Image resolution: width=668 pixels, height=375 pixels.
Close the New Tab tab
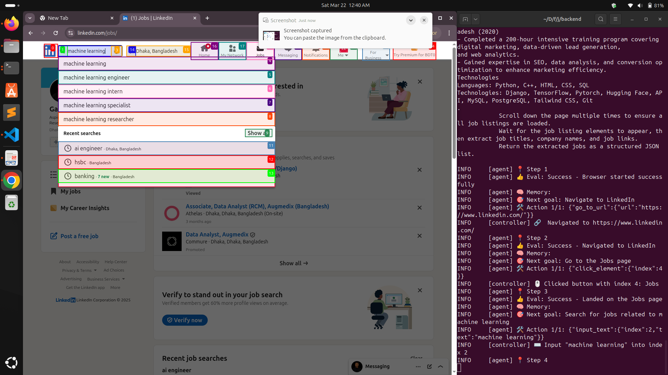point(112,18)
